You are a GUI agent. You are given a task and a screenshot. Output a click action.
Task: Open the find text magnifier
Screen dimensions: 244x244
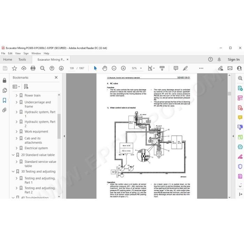43,68
